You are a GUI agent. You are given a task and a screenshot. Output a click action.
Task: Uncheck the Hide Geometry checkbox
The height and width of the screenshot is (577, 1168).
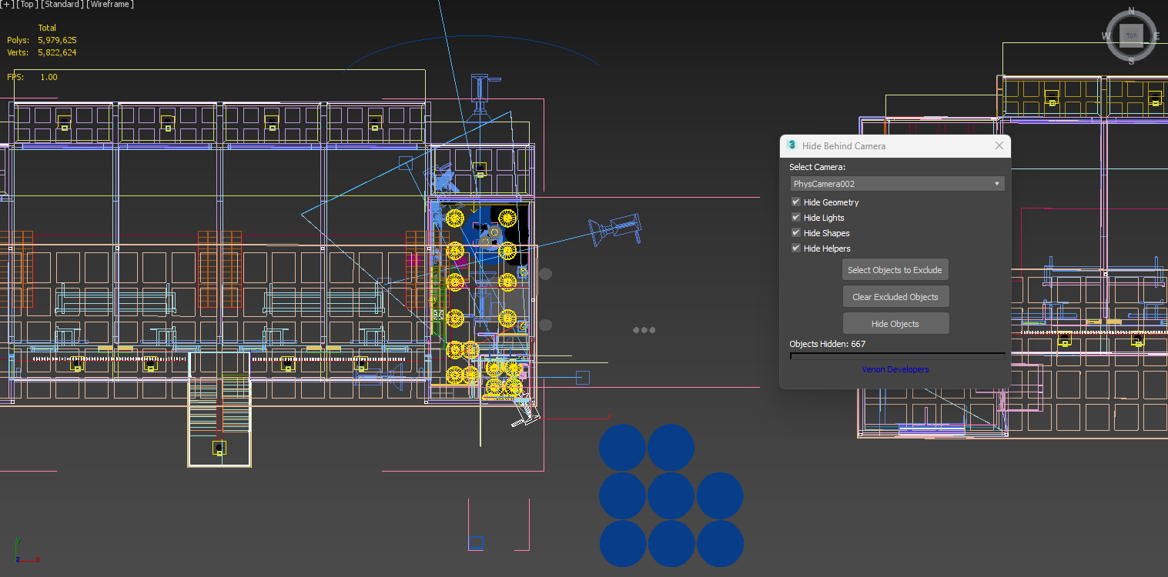[796, 202]
